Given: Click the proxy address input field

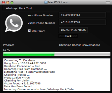Looking at the screenshot, I should pos(73,30).
